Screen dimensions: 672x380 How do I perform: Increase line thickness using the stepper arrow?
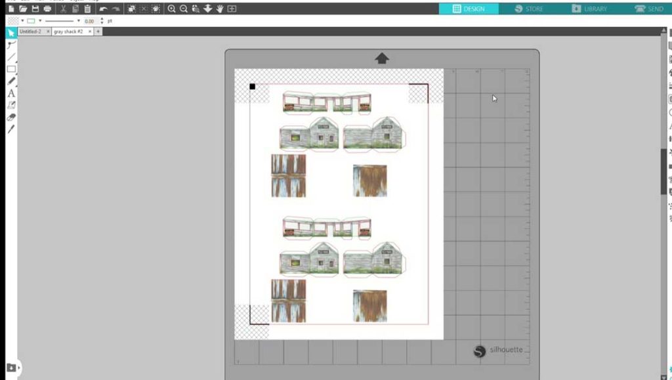click(102, 18)
